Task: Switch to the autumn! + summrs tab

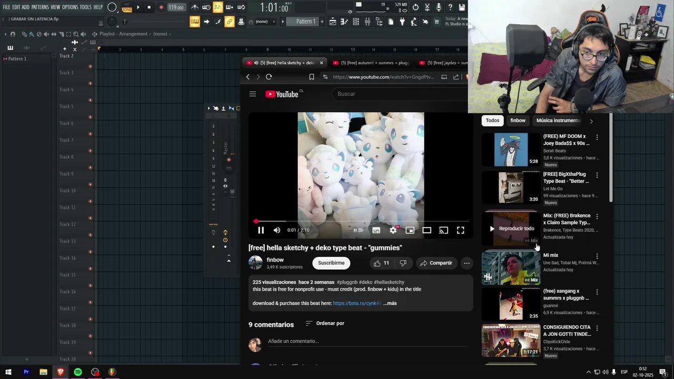Action: 371,63
